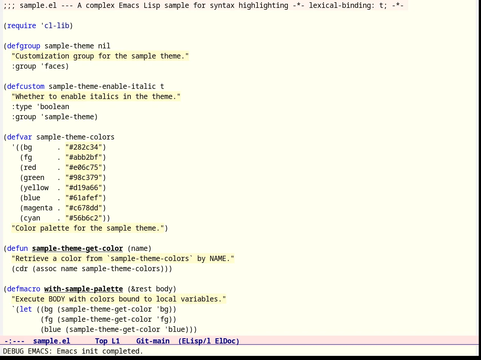Viewport: 481px width, 360px height.
Task: Click the 'defmacro' keyword
Action: pyautogui.click(x=24, y=289)
